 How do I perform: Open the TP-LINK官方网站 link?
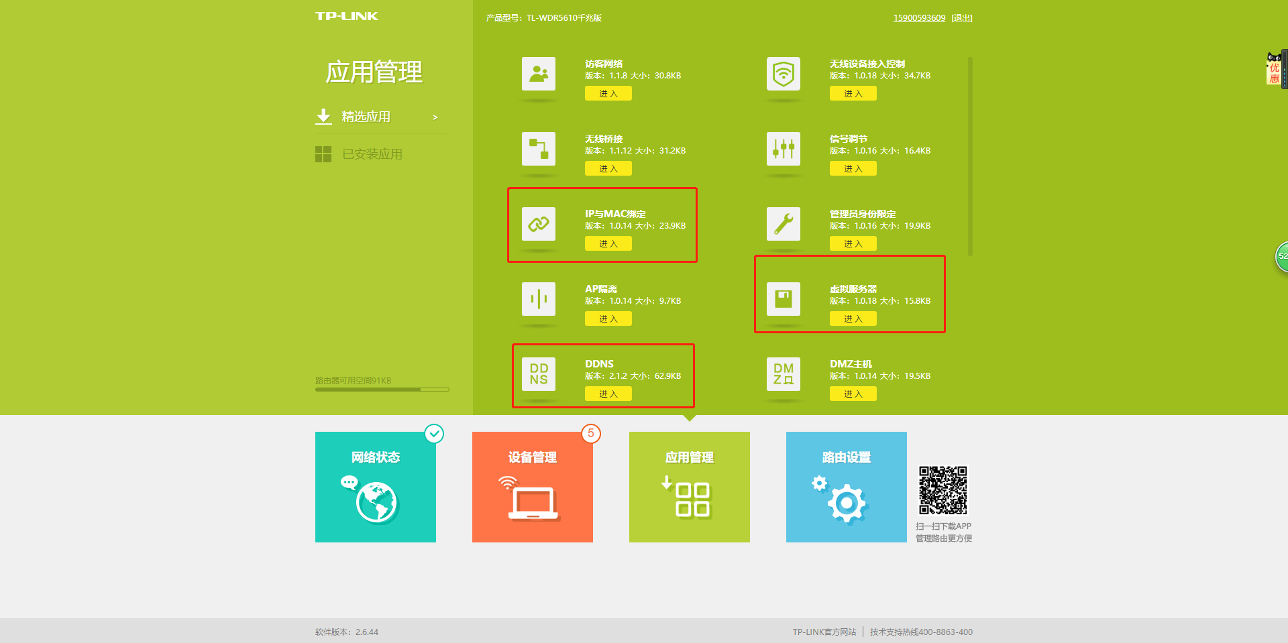pyautogui.click(x=824, y=632)
